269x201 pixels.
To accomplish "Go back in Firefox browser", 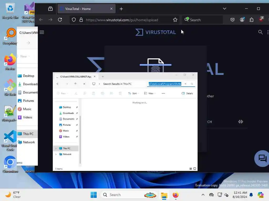I will click(x=41, y=20).
